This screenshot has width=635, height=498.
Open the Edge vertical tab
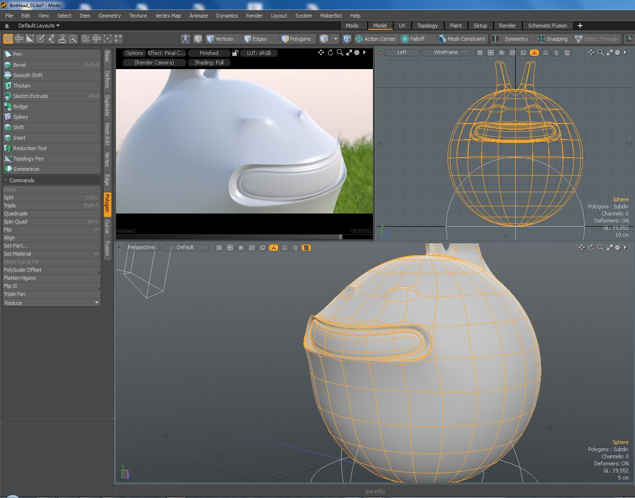tap(107, 180)
